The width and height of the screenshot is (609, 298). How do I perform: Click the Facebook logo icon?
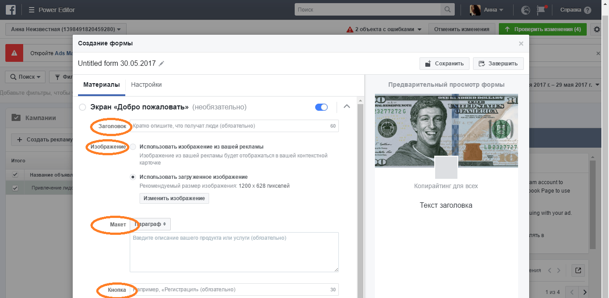point(12,10)
